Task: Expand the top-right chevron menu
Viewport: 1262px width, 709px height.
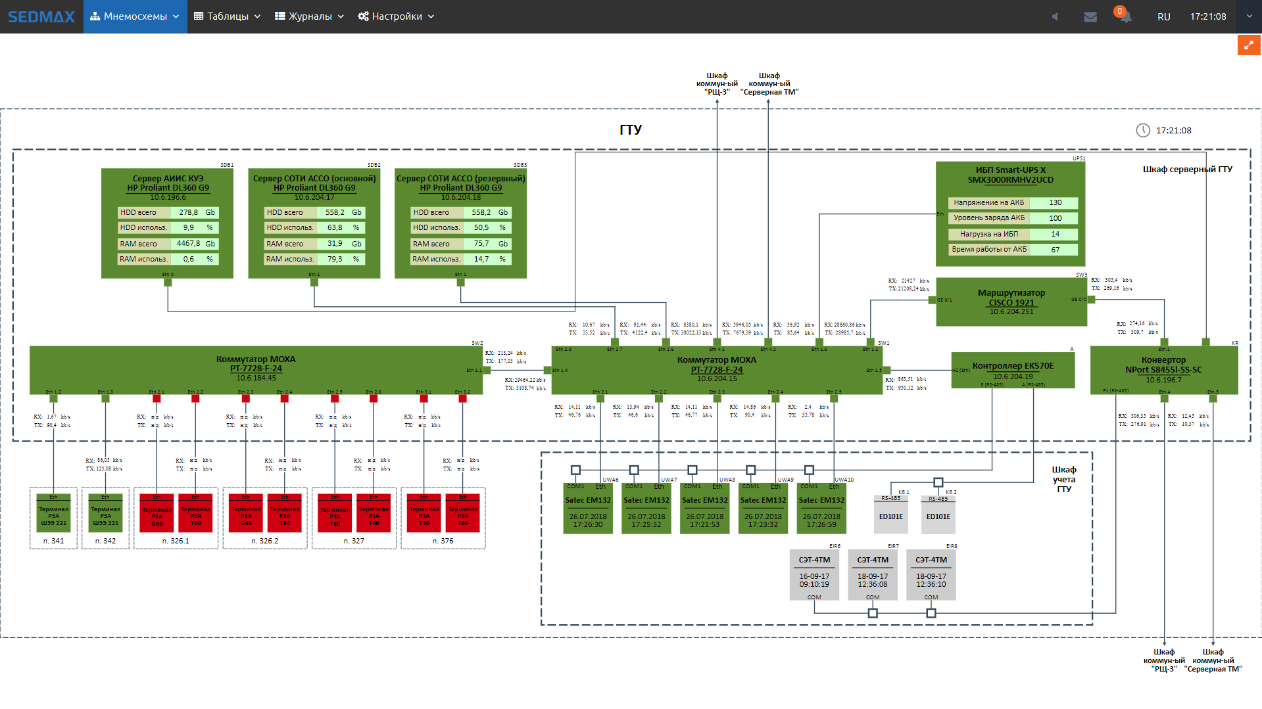Action: pyautogui.click(x=1249, y=16)
